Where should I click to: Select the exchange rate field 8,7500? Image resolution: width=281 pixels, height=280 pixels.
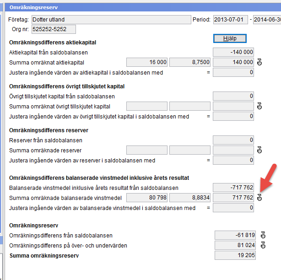click(190, 62)
